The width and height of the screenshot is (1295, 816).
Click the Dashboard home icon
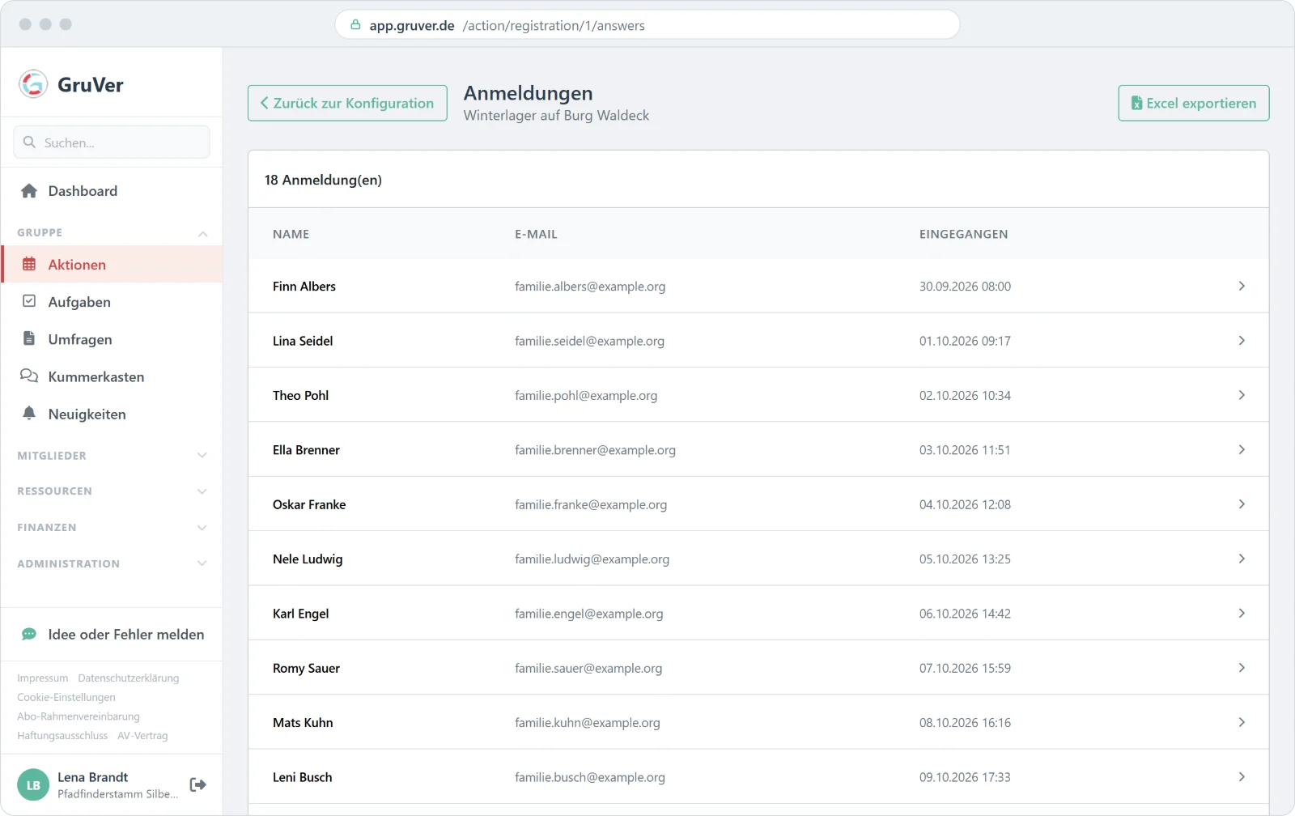pos(29,191)
